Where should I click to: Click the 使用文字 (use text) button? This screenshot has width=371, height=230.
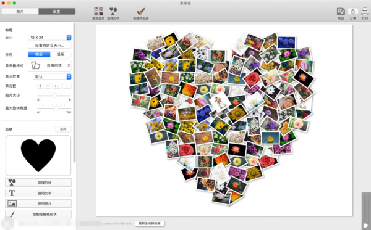[x=38, y=193]
